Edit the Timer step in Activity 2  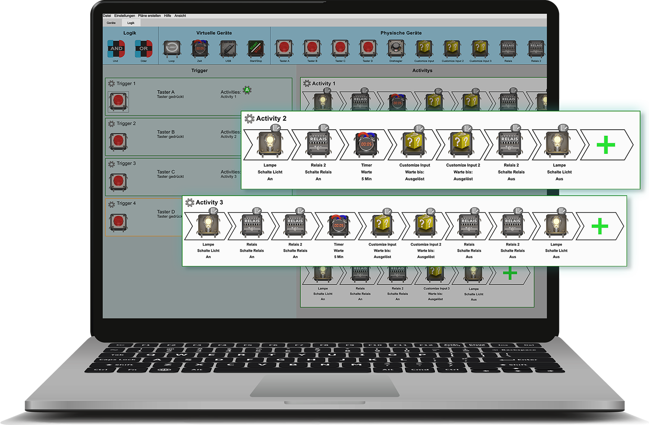click(366, 144)
